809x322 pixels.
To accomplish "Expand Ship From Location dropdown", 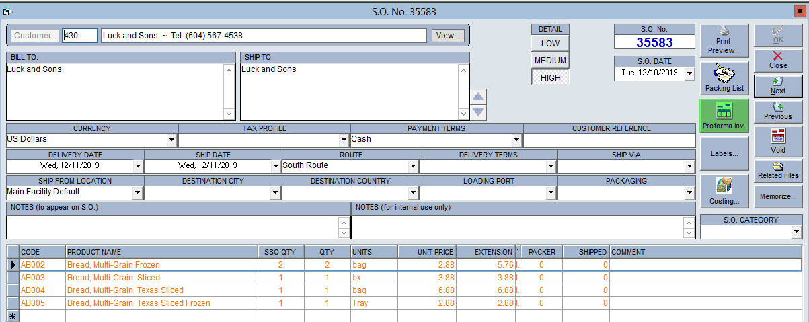I will [x=138, y=192].
